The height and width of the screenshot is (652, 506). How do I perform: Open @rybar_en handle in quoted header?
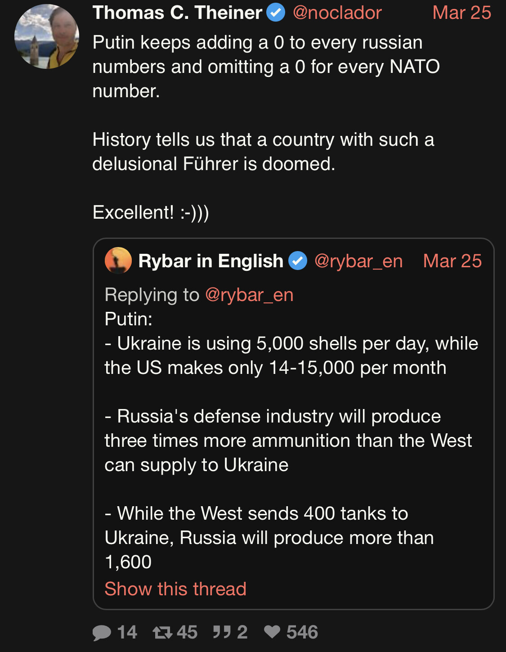358,261
